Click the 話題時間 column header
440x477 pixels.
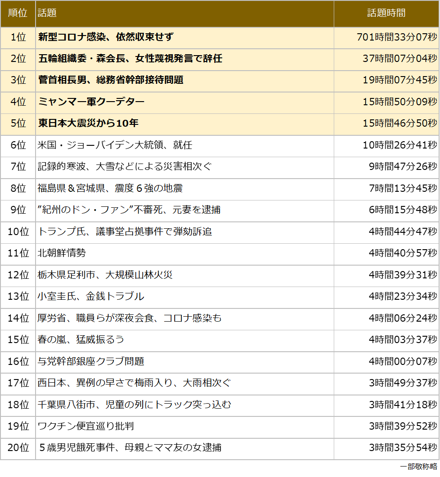click(386, 13)
